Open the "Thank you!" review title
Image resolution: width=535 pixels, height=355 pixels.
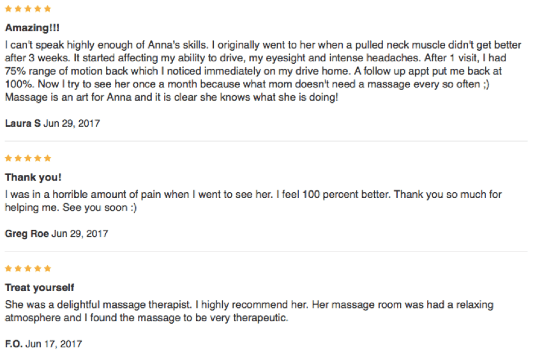click(33, 177)
